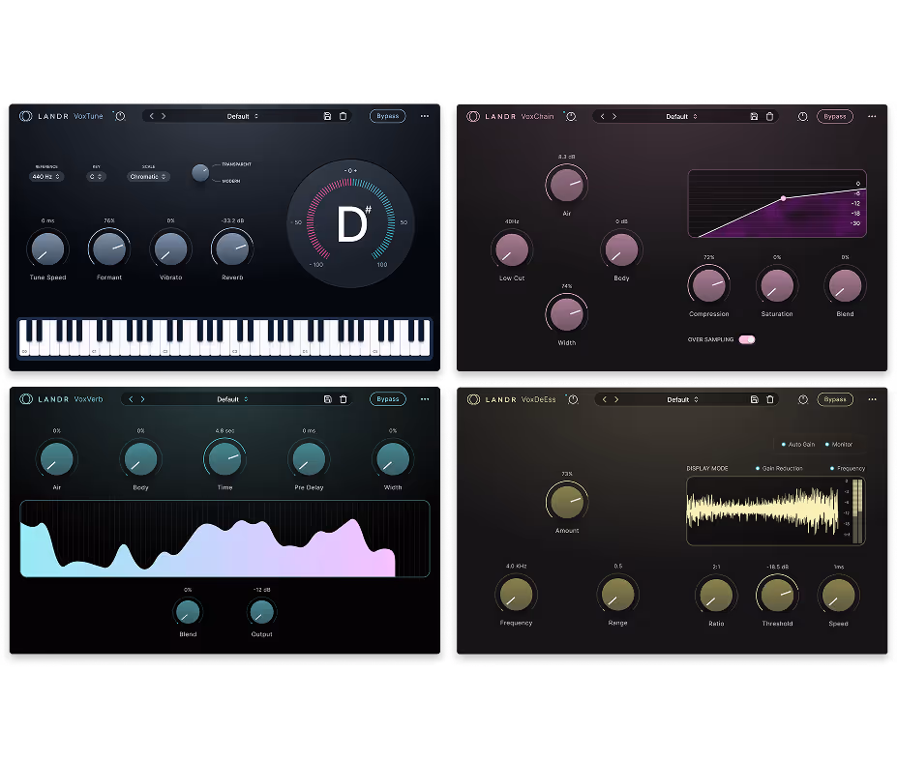Image resolution: width=897 pixels, height=759 pixels.
Task: Save the preset in VoxDeEss
Action: pyautogui.click(x=755, y=399)
